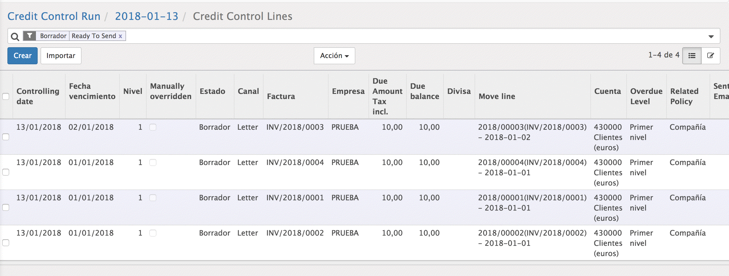Open the Acción dropdown menu
This screenshot has width=729, height=276.
tap(334, 56)
